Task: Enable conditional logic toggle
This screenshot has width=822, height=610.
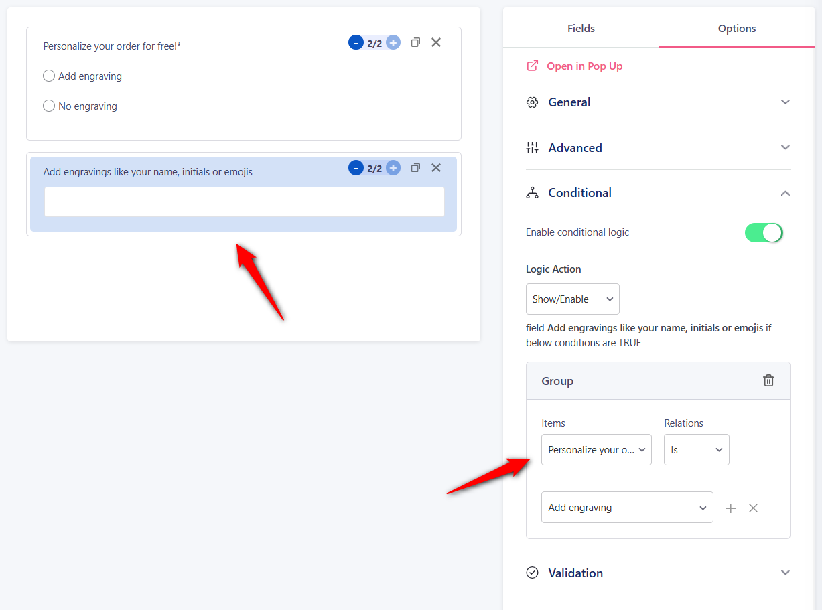Action: click(x=764, y=232)
